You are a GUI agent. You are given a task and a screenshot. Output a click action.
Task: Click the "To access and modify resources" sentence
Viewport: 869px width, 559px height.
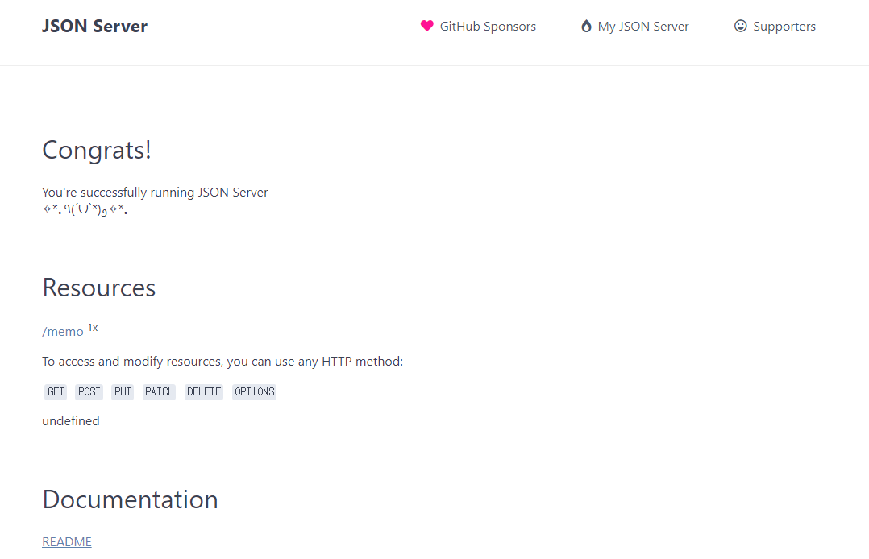222,361
